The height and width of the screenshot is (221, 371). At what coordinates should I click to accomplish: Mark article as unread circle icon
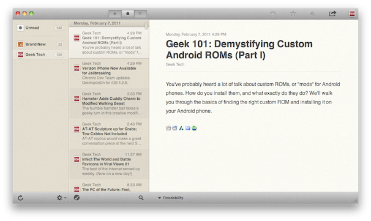(273, 13)
